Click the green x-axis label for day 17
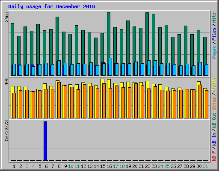 pos(115,166)
